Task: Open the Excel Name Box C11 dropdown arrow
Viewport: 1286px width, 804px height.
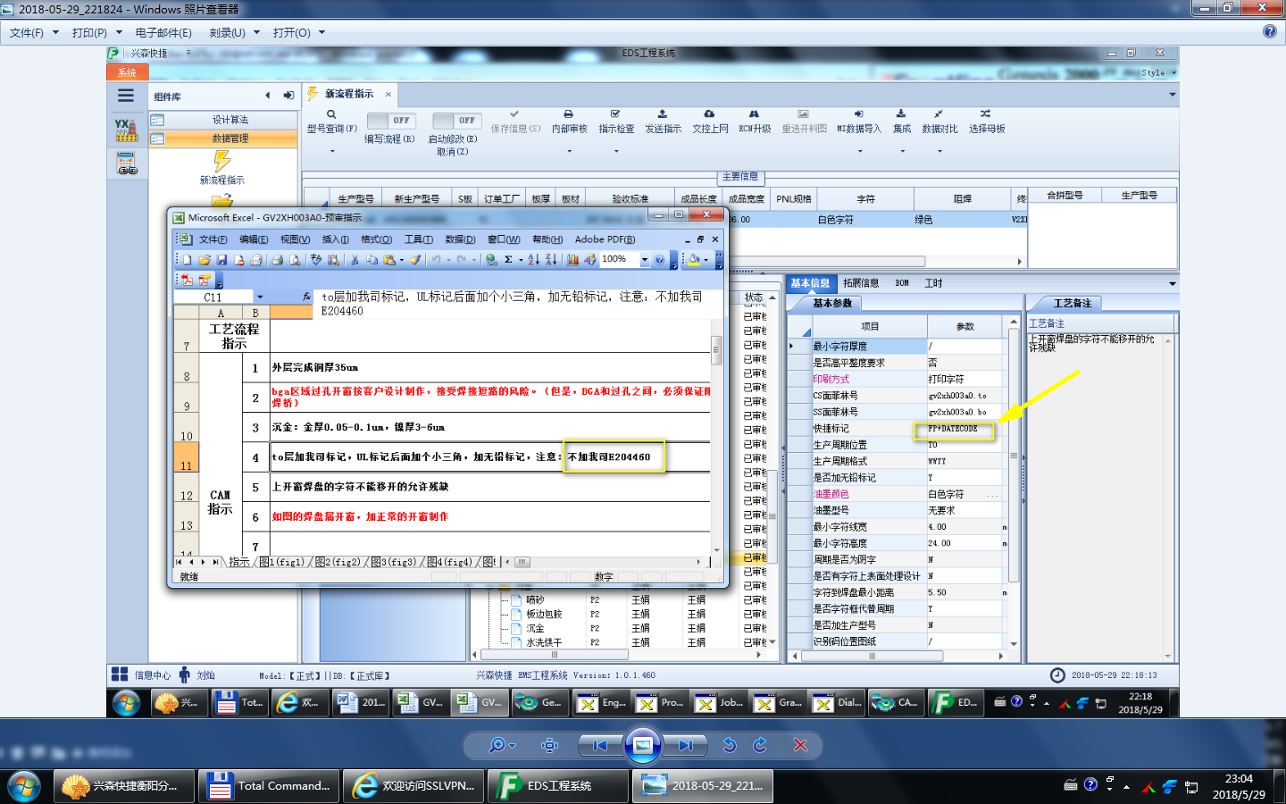Action: 260,297
